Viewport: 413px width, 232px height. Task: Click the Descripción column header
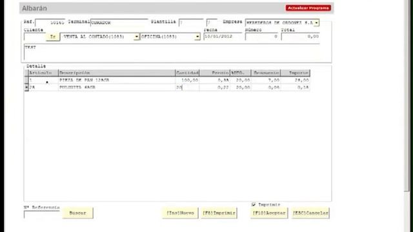tap(117, 73)
